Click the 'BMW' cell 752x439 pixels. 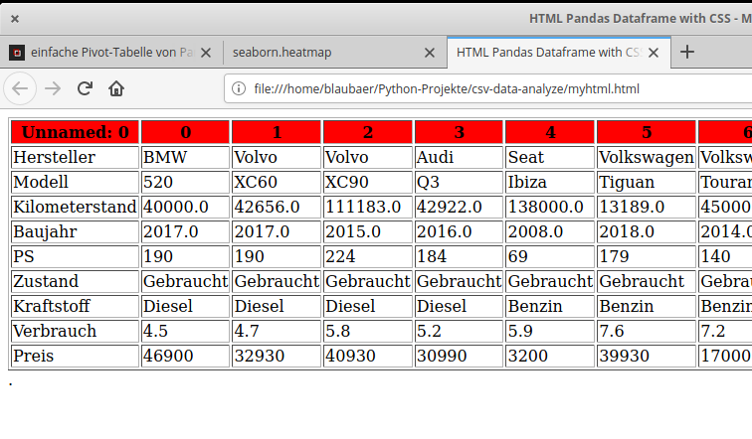coord(186,157)
